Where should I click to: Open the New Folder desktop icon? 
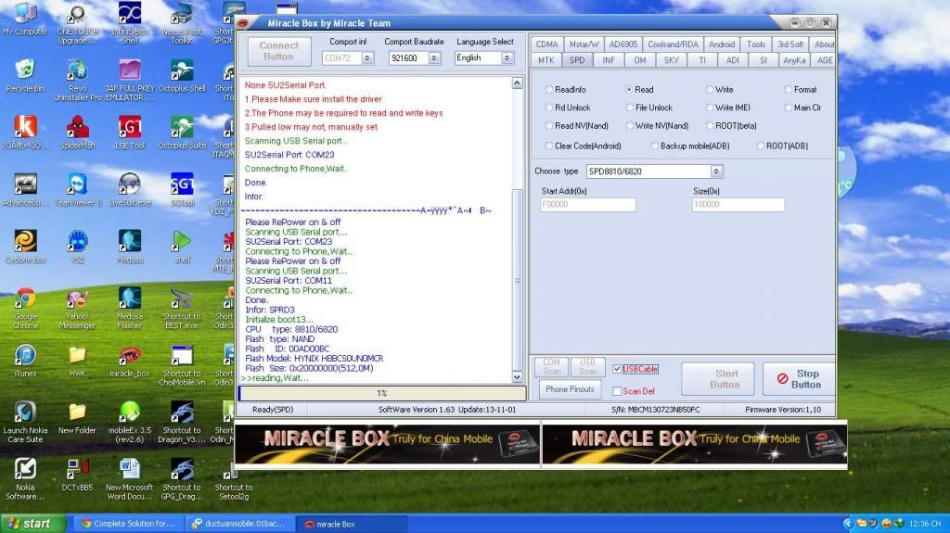(x=78, y=418)
